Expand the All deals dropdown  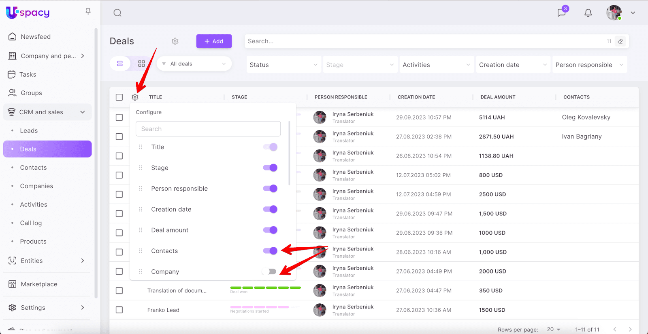[194, 64]
